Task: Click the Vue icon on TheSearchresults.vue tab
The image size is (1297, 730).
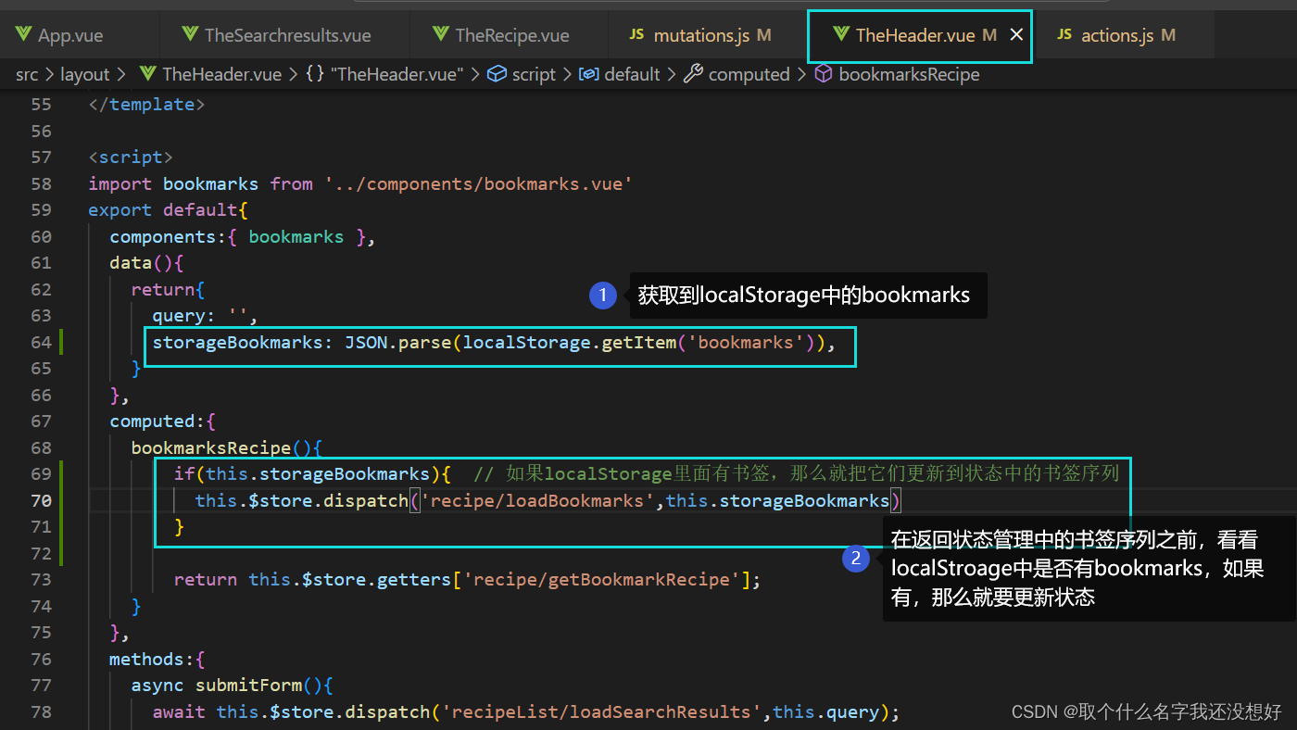Action: coord(190,35)
